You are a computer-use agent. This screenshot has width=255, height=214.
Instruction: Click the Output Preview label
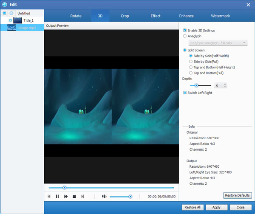pos(57,25)
